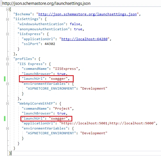The height and width of the screenshot is (158, 161).
Task: Click "launchBrowser" key in IIS Express profile
Action: tap(37, 74)
